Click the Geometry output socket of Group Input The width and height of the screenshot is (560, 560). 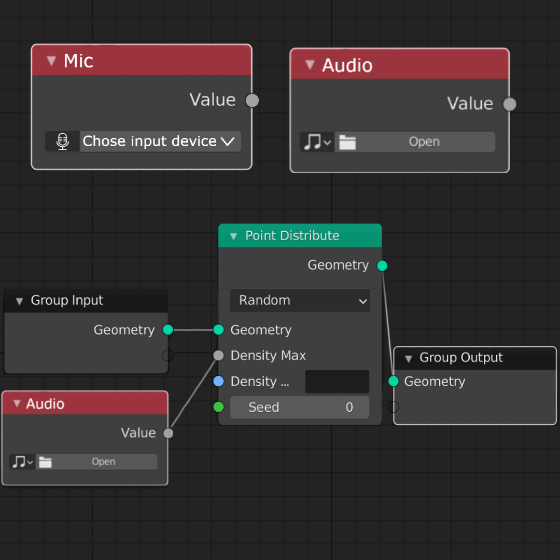click(x=168, y=330)
